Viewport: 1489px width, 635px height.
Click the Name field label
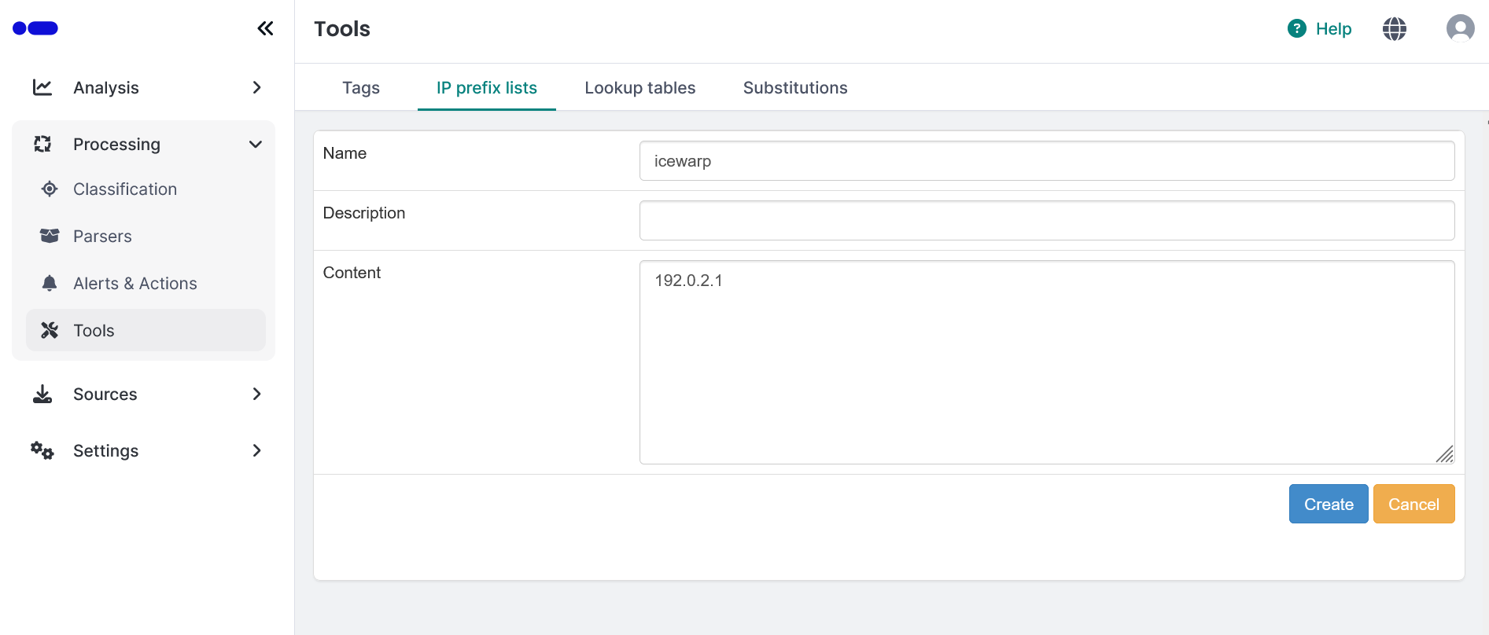pyautogui.click(x=345, y=153)
